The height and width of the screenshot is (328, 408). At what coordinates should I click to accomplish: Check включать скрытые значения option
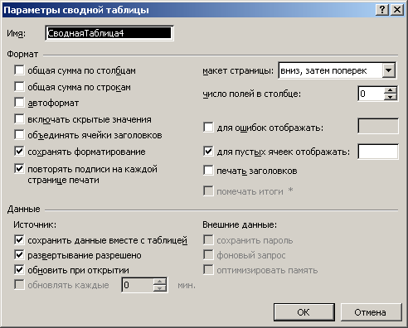click(x=19, y=119)
